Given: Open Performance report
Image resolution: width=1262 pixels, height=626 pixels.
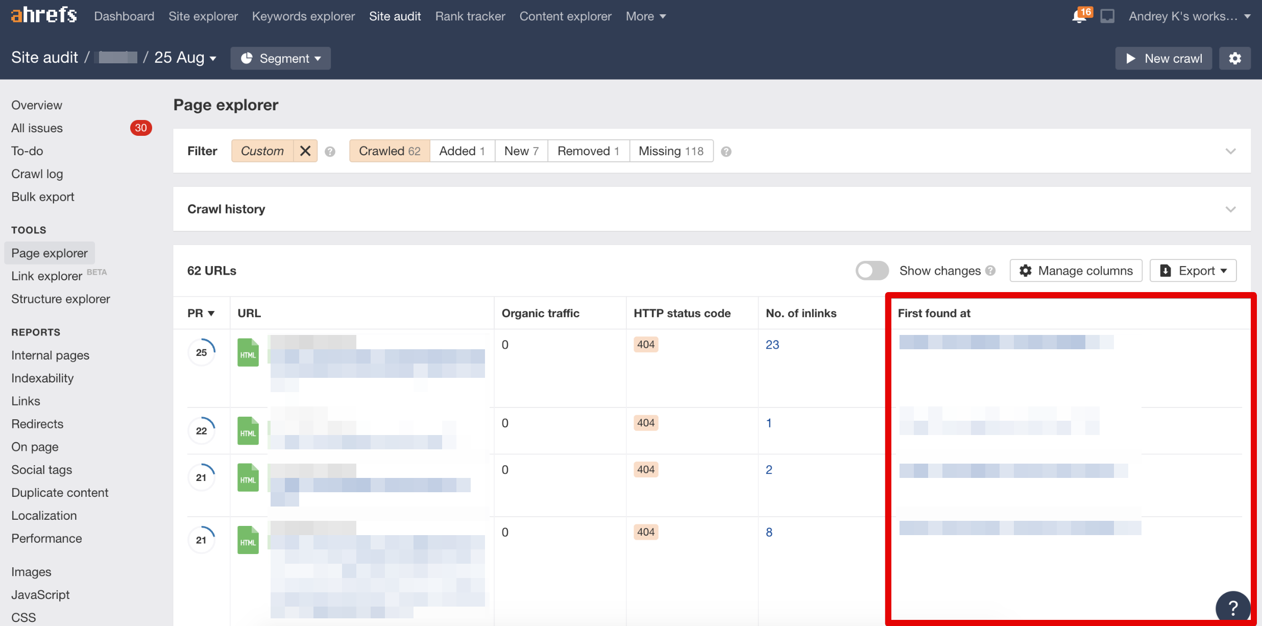Looking at the screenshot, I should (46, 538).
